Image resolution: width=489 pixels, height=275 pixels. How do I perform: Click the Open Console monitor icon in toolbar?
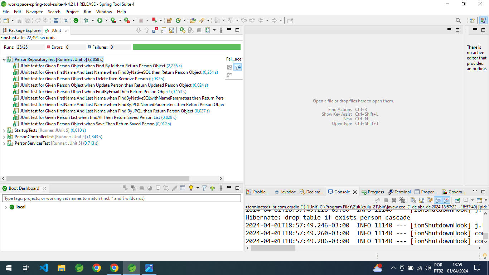click(56, 20)
